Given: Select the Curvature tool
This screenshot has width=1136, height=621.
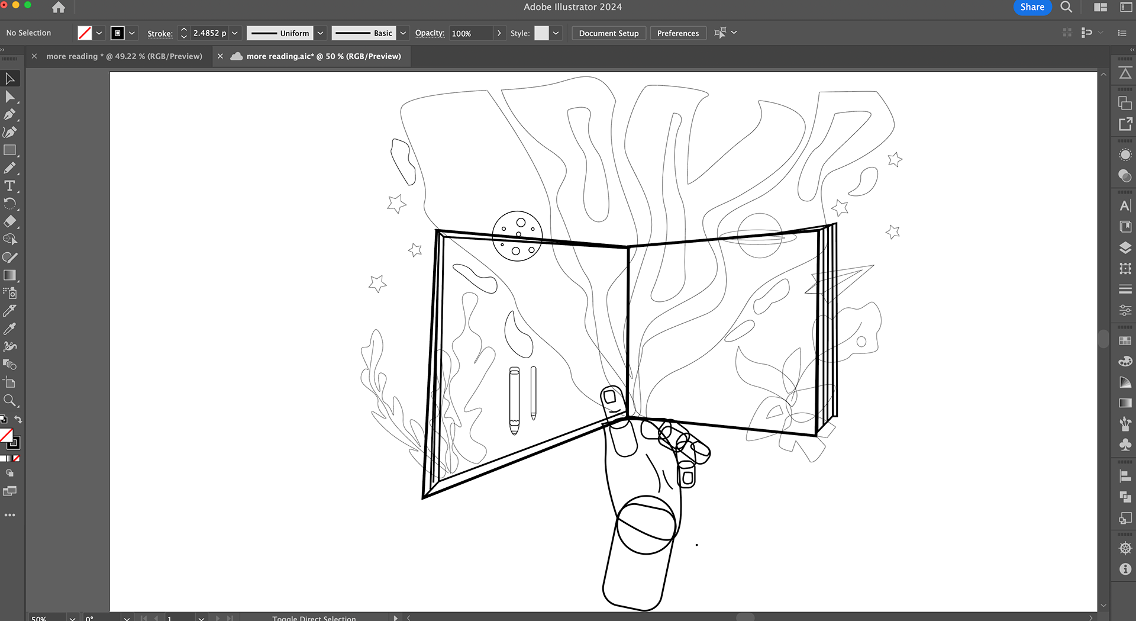Looking at the screenshot, I should click(10, 132).
